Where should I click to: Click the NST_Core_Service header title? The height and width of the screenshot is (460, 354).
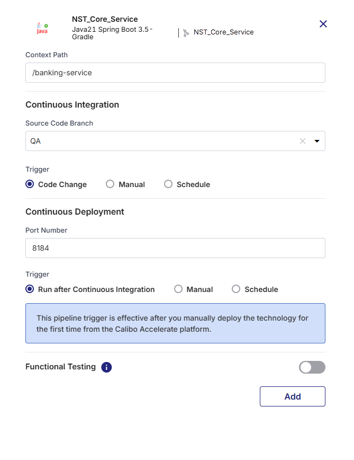(x=105, y=19)
